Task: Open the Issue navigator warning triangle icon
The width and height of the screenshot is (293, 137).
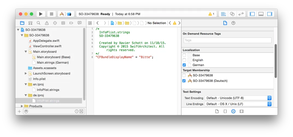Action: 47,23
